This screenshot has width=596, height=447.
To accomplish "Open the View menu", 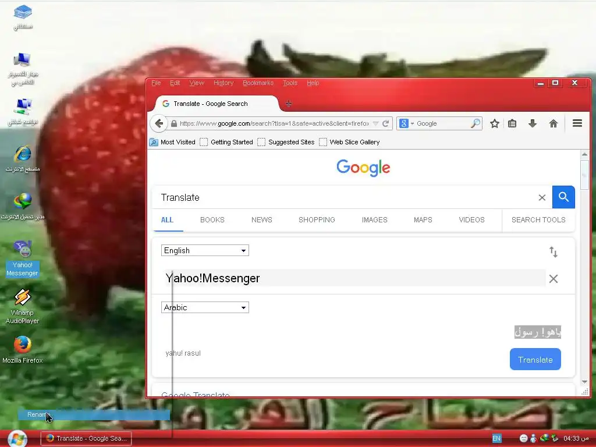I will 197,83.
